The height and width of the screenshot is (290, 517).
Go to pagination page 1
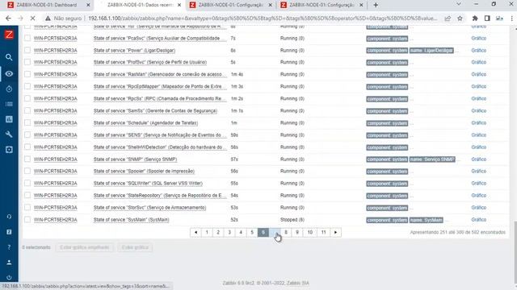[207, 233]
